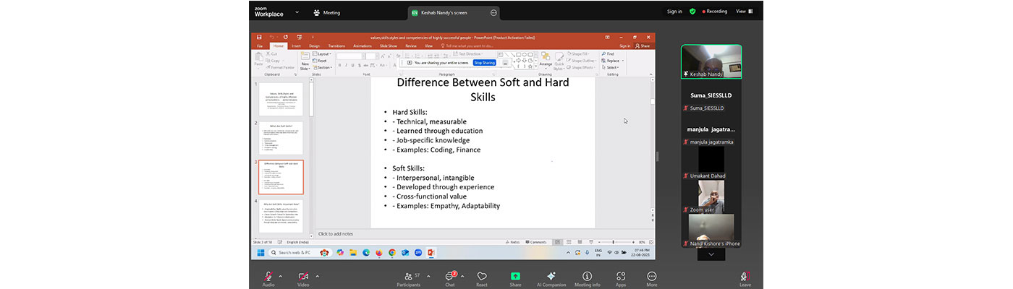This screenshot has width=1013, height=289.
Task: Open the React heart menu
Action: click(x=482, y=278)
